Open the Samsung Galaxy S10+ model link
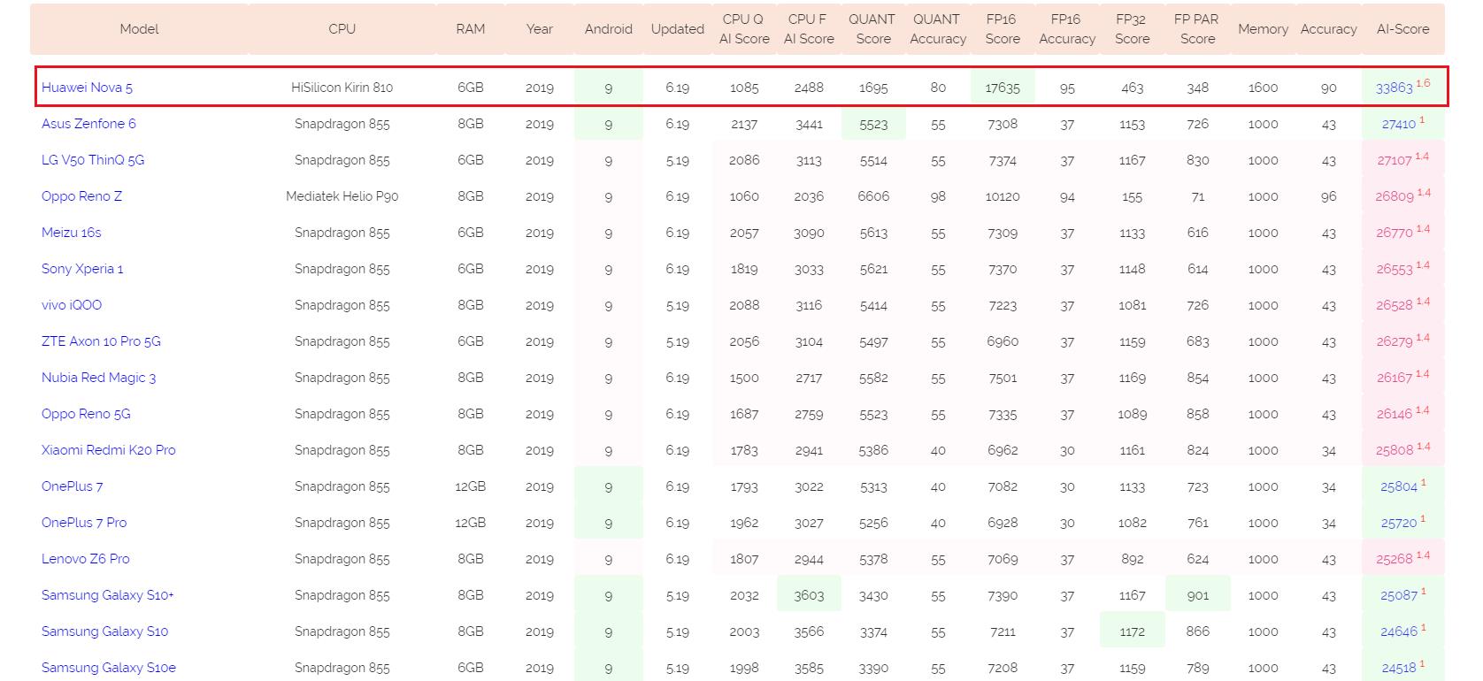The height and width of the screenshot is (681, 1483). coord(108,595)
